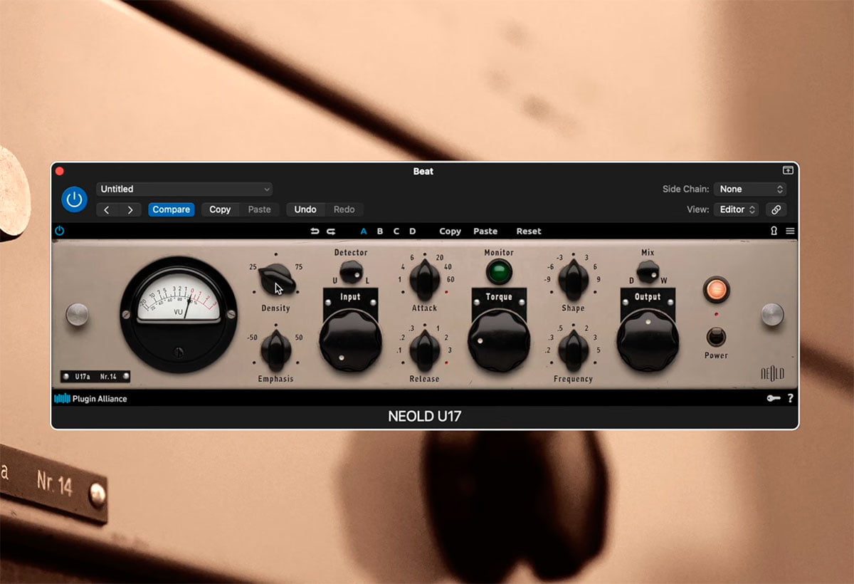Click the Shape knob
Image resolution: width=854 pixels, height=584 pixels.
573,279
